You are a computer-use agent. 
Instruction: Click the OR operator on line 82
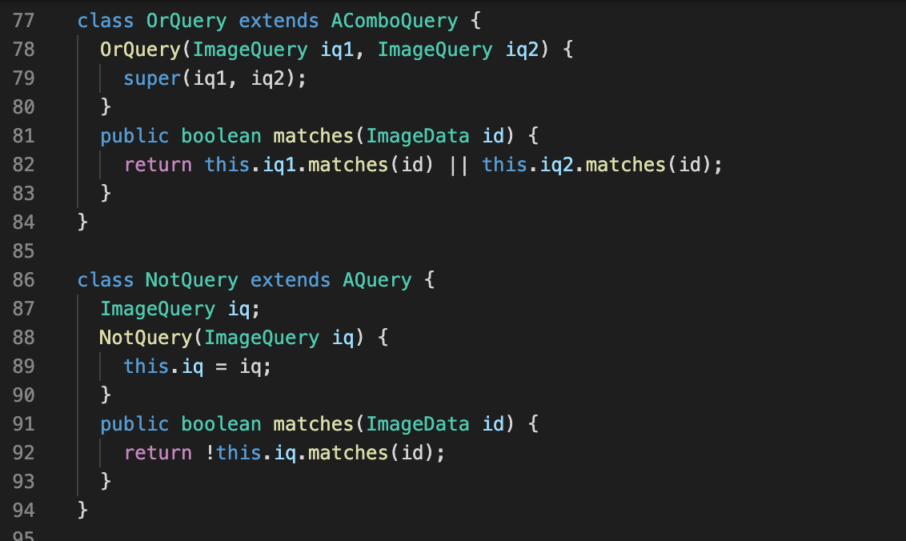(458, 164)
